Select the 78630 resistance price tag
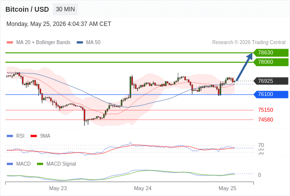The image size is (290, 196). tap(271, 53)
